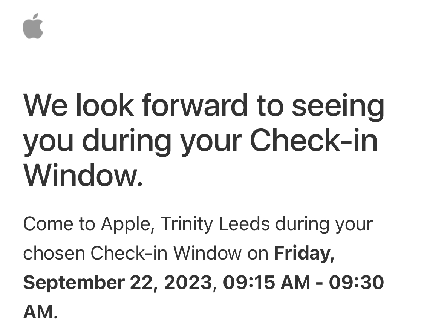The height and width of the screenshot is (330, 424).
Task: Click the word "look" in the heading
Action: pyautogui.click(x=105, y=105)
